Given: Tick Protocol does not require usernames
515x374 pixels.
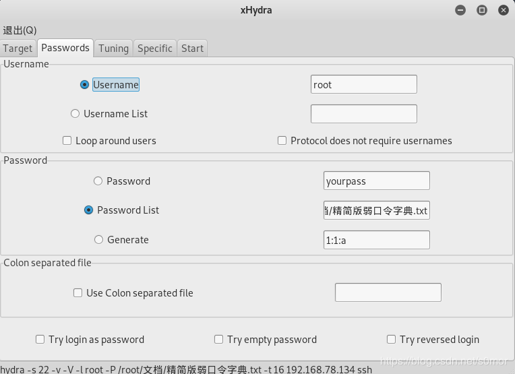Looking at the screenshot, I should [x=282, y=141].
